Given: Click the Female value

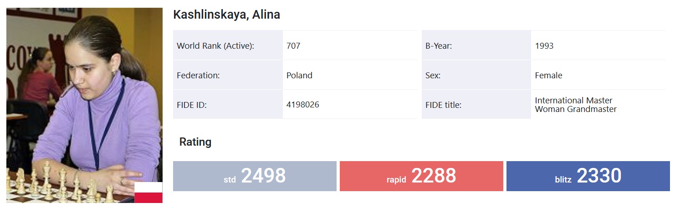Looking at the screenshot, I should [549, 76].
